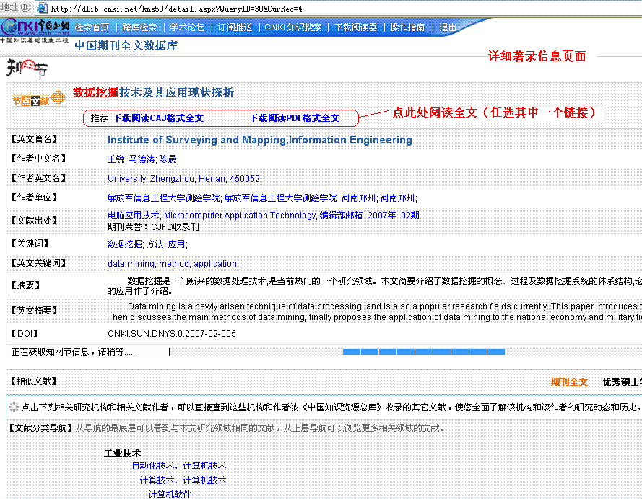Open author 陈晨 link
This screenshot has width=642, height=499.
[x=168, y=159]
